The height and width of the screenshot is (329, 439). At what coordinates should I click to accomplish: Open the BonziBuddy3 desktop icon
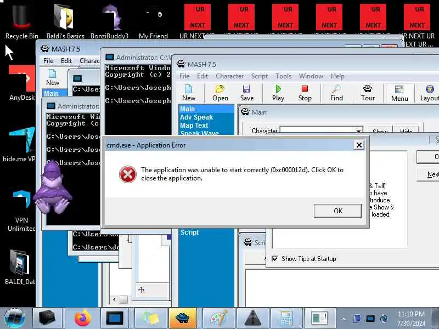pyautogui.click(x=109, y=21)
